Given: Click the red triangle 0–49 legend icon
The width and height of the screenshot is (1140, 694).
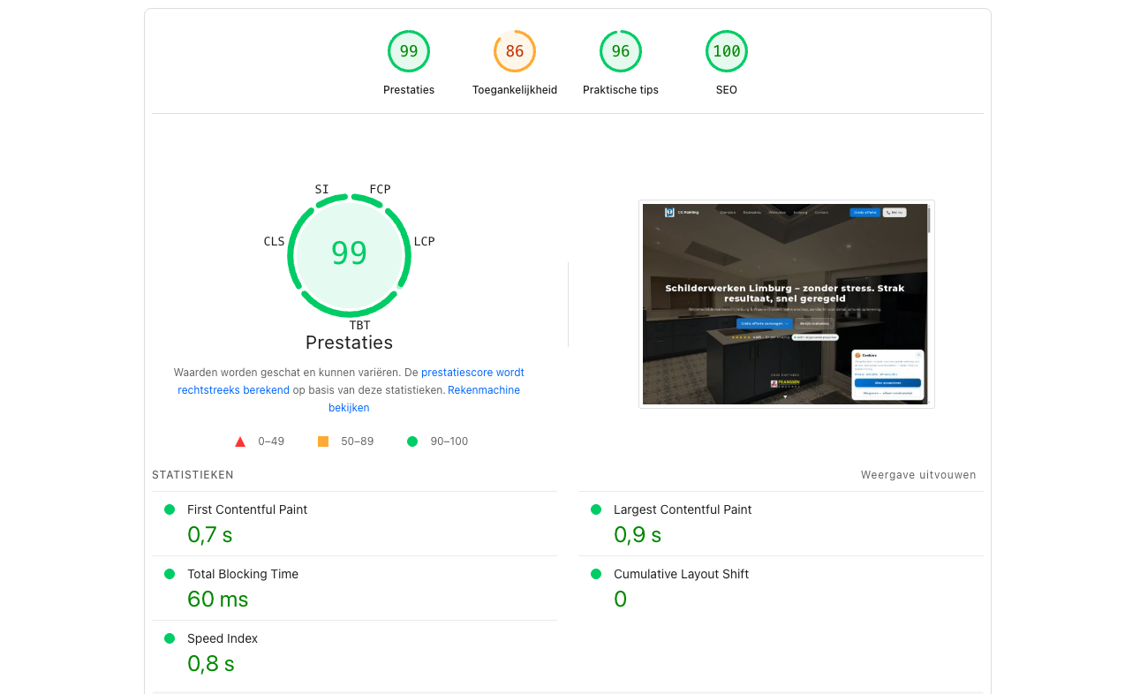Looking at the screenshot, I should point(239,441).
